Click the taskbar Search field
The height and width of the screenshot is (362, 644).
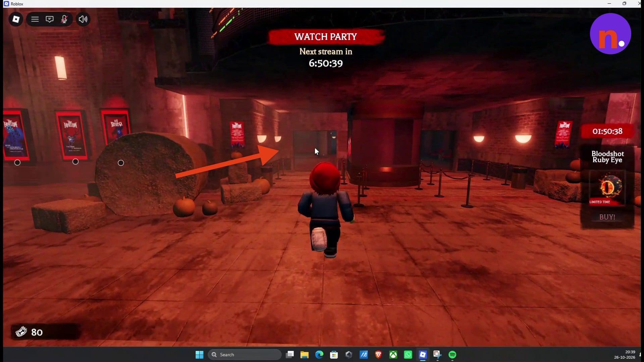(245, 355)
